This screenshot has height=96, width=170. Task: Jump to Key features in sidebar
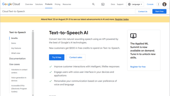click(x=16, y=48)
